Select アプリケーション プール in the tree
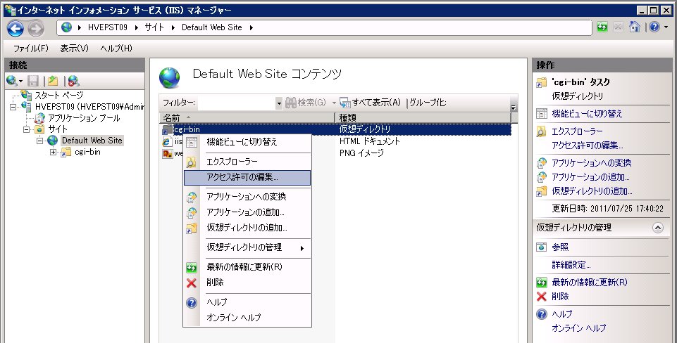 [x=85, y=118]
